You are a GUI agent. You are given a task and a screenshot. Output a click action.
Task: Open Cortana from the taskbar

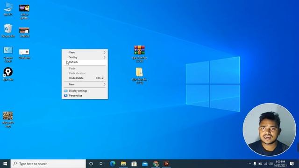[91, 164]
